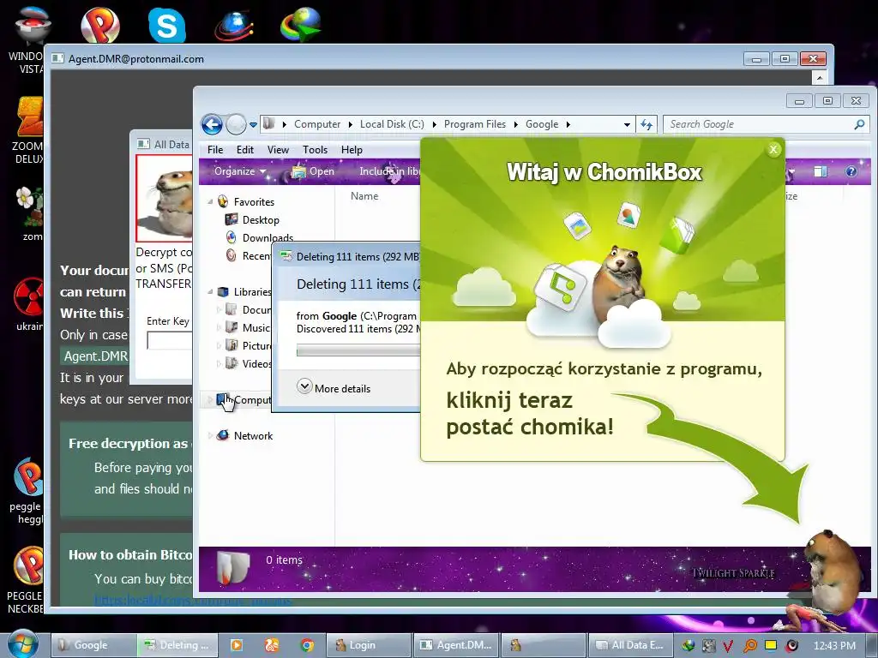
Task: Switch to the All Data E... taskbar button
Action: tap(628, 645)
